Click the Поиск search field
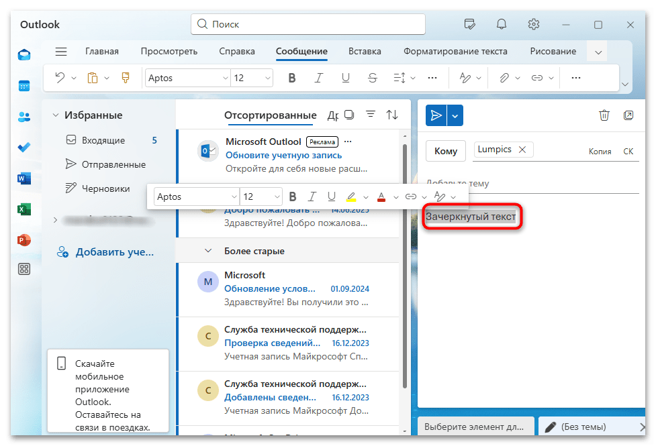Image resolution: width=656 pixels, height=446 pixels. (x=308, y=24)
